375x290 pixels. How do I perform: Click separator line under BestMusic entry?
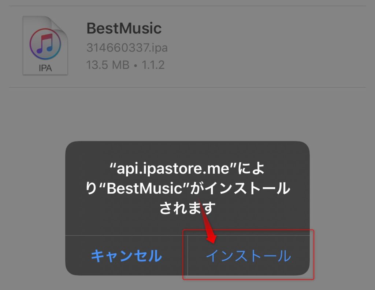pos(187,87)
